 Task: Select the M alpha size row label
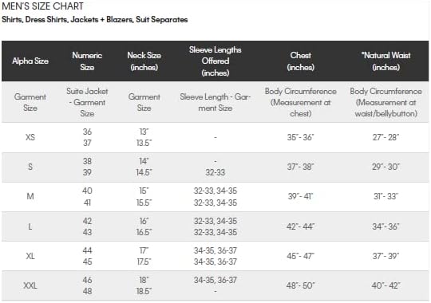pyautogui.click(x=30, y=196)
